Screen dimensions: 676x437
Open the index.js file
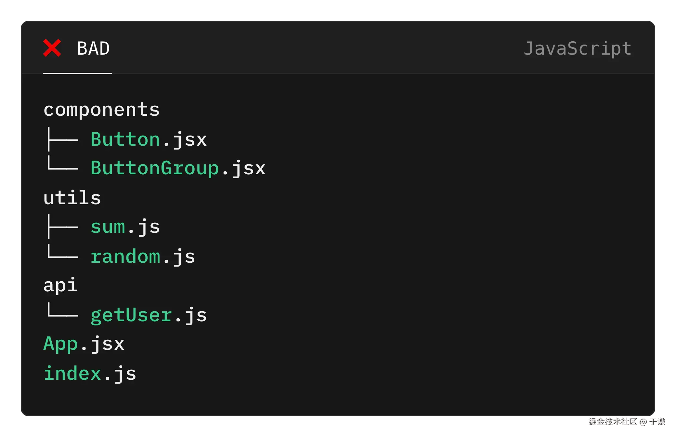pyautogui.click(x=90, y=373)
